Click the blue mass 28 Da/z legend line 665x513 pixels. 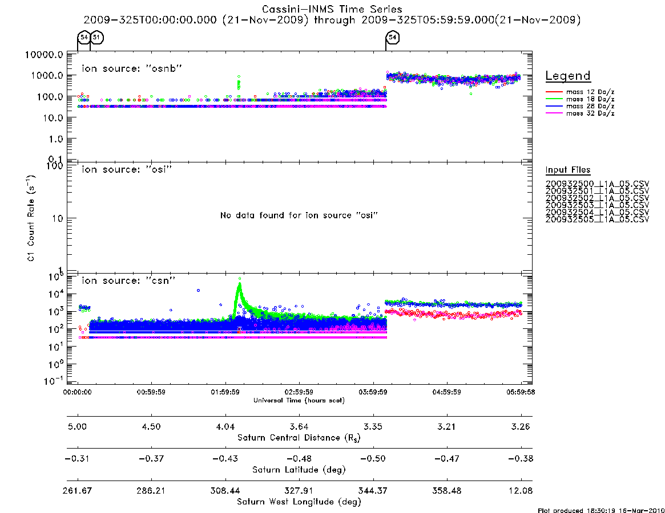(x=553, y=106)
